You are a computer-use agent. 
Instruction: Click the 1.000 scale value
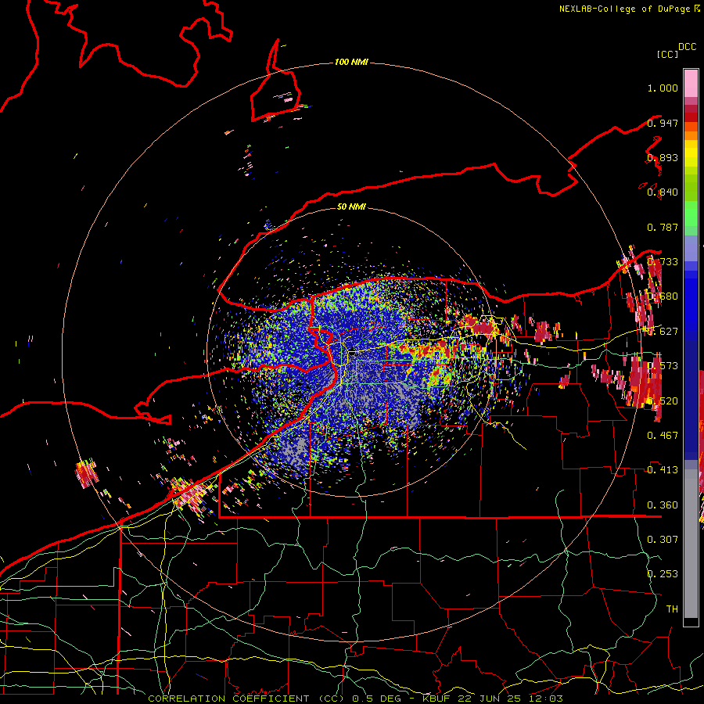663,88
